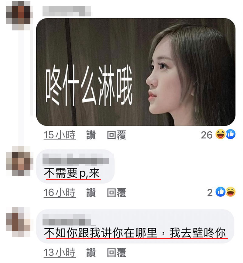The image size is (243, 263).
Task: Click 回覆 on the 15小時 comment
Action: click(117, 135)
